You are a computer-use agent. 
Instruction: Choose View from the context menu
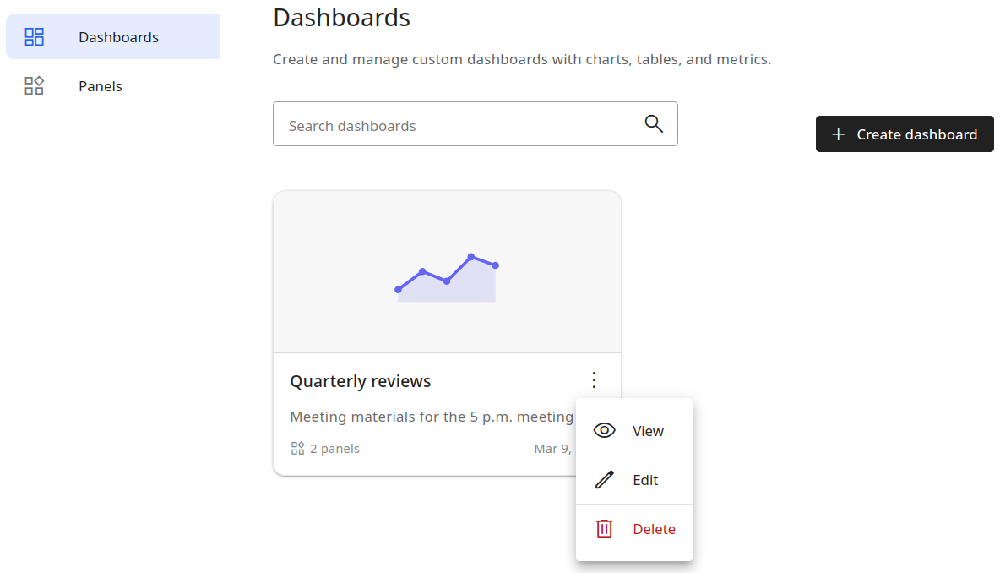pyautogui.click(x=648, y=431)
